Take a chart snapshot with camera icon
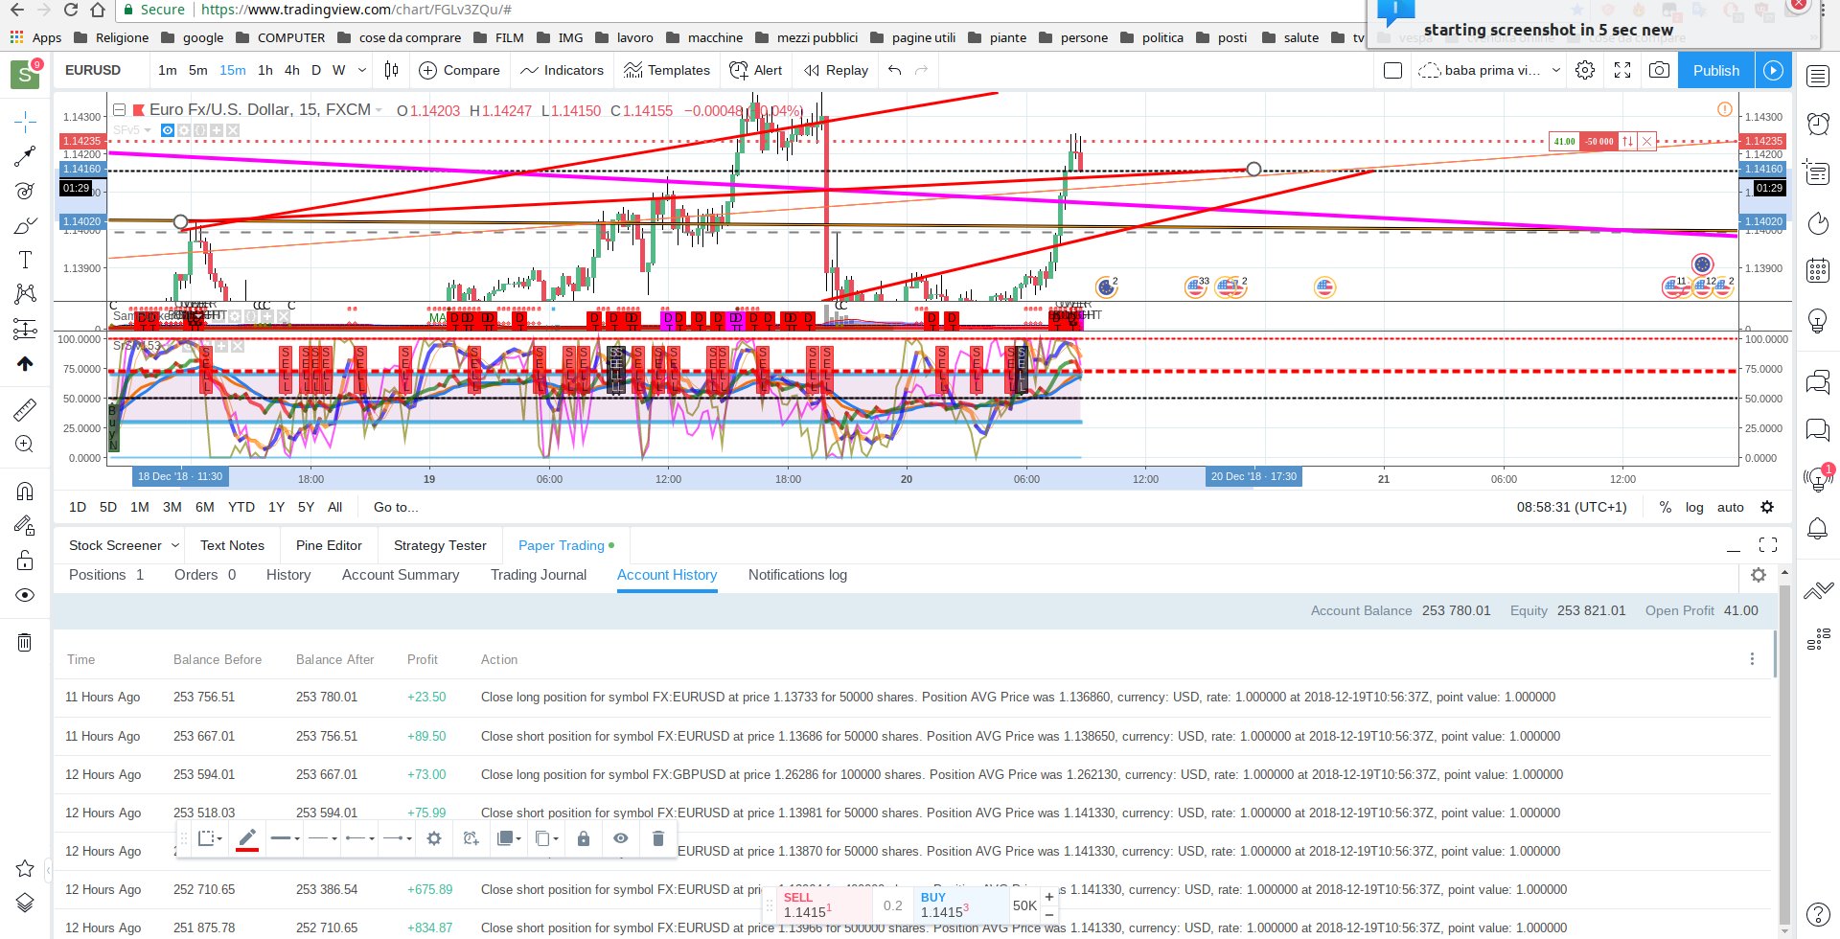Viewport: 1840px width, 939px height. [1659, 70]
